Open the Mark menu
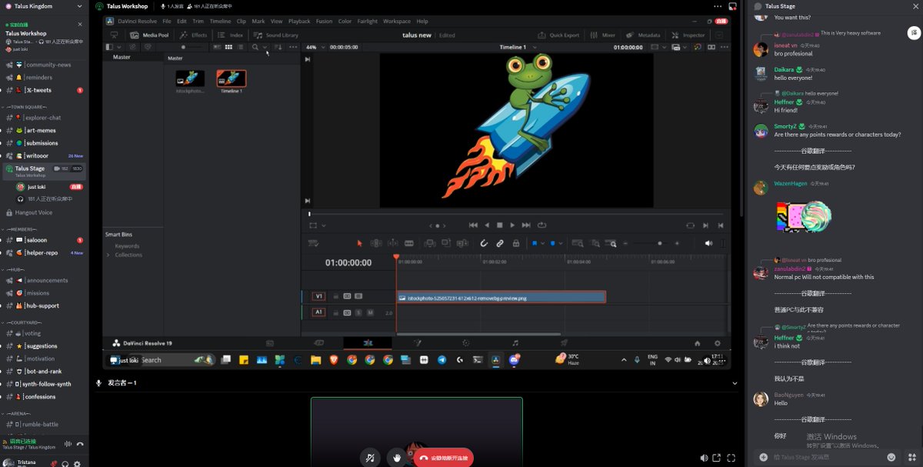Screen dimensions: 923x467 [x=258, y=22]
